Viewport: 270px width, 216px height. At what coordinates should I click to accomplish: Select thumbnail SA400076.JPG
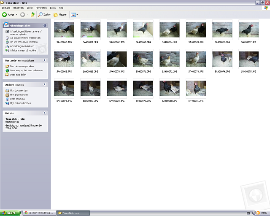[x=64, y=88]
